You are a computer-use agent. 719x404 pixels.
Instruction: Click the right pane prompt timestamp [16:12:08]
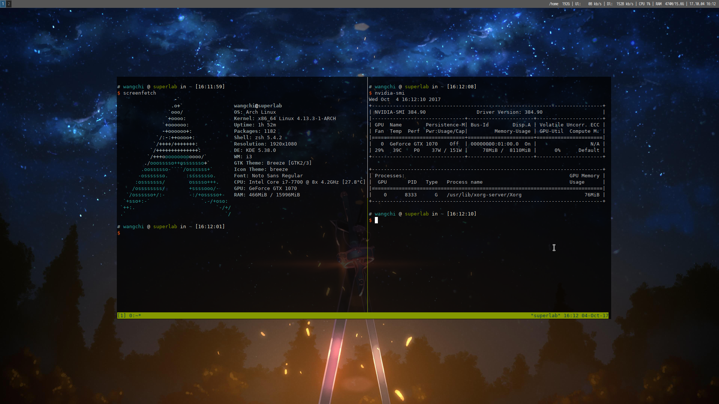click(x=461, y=87)
